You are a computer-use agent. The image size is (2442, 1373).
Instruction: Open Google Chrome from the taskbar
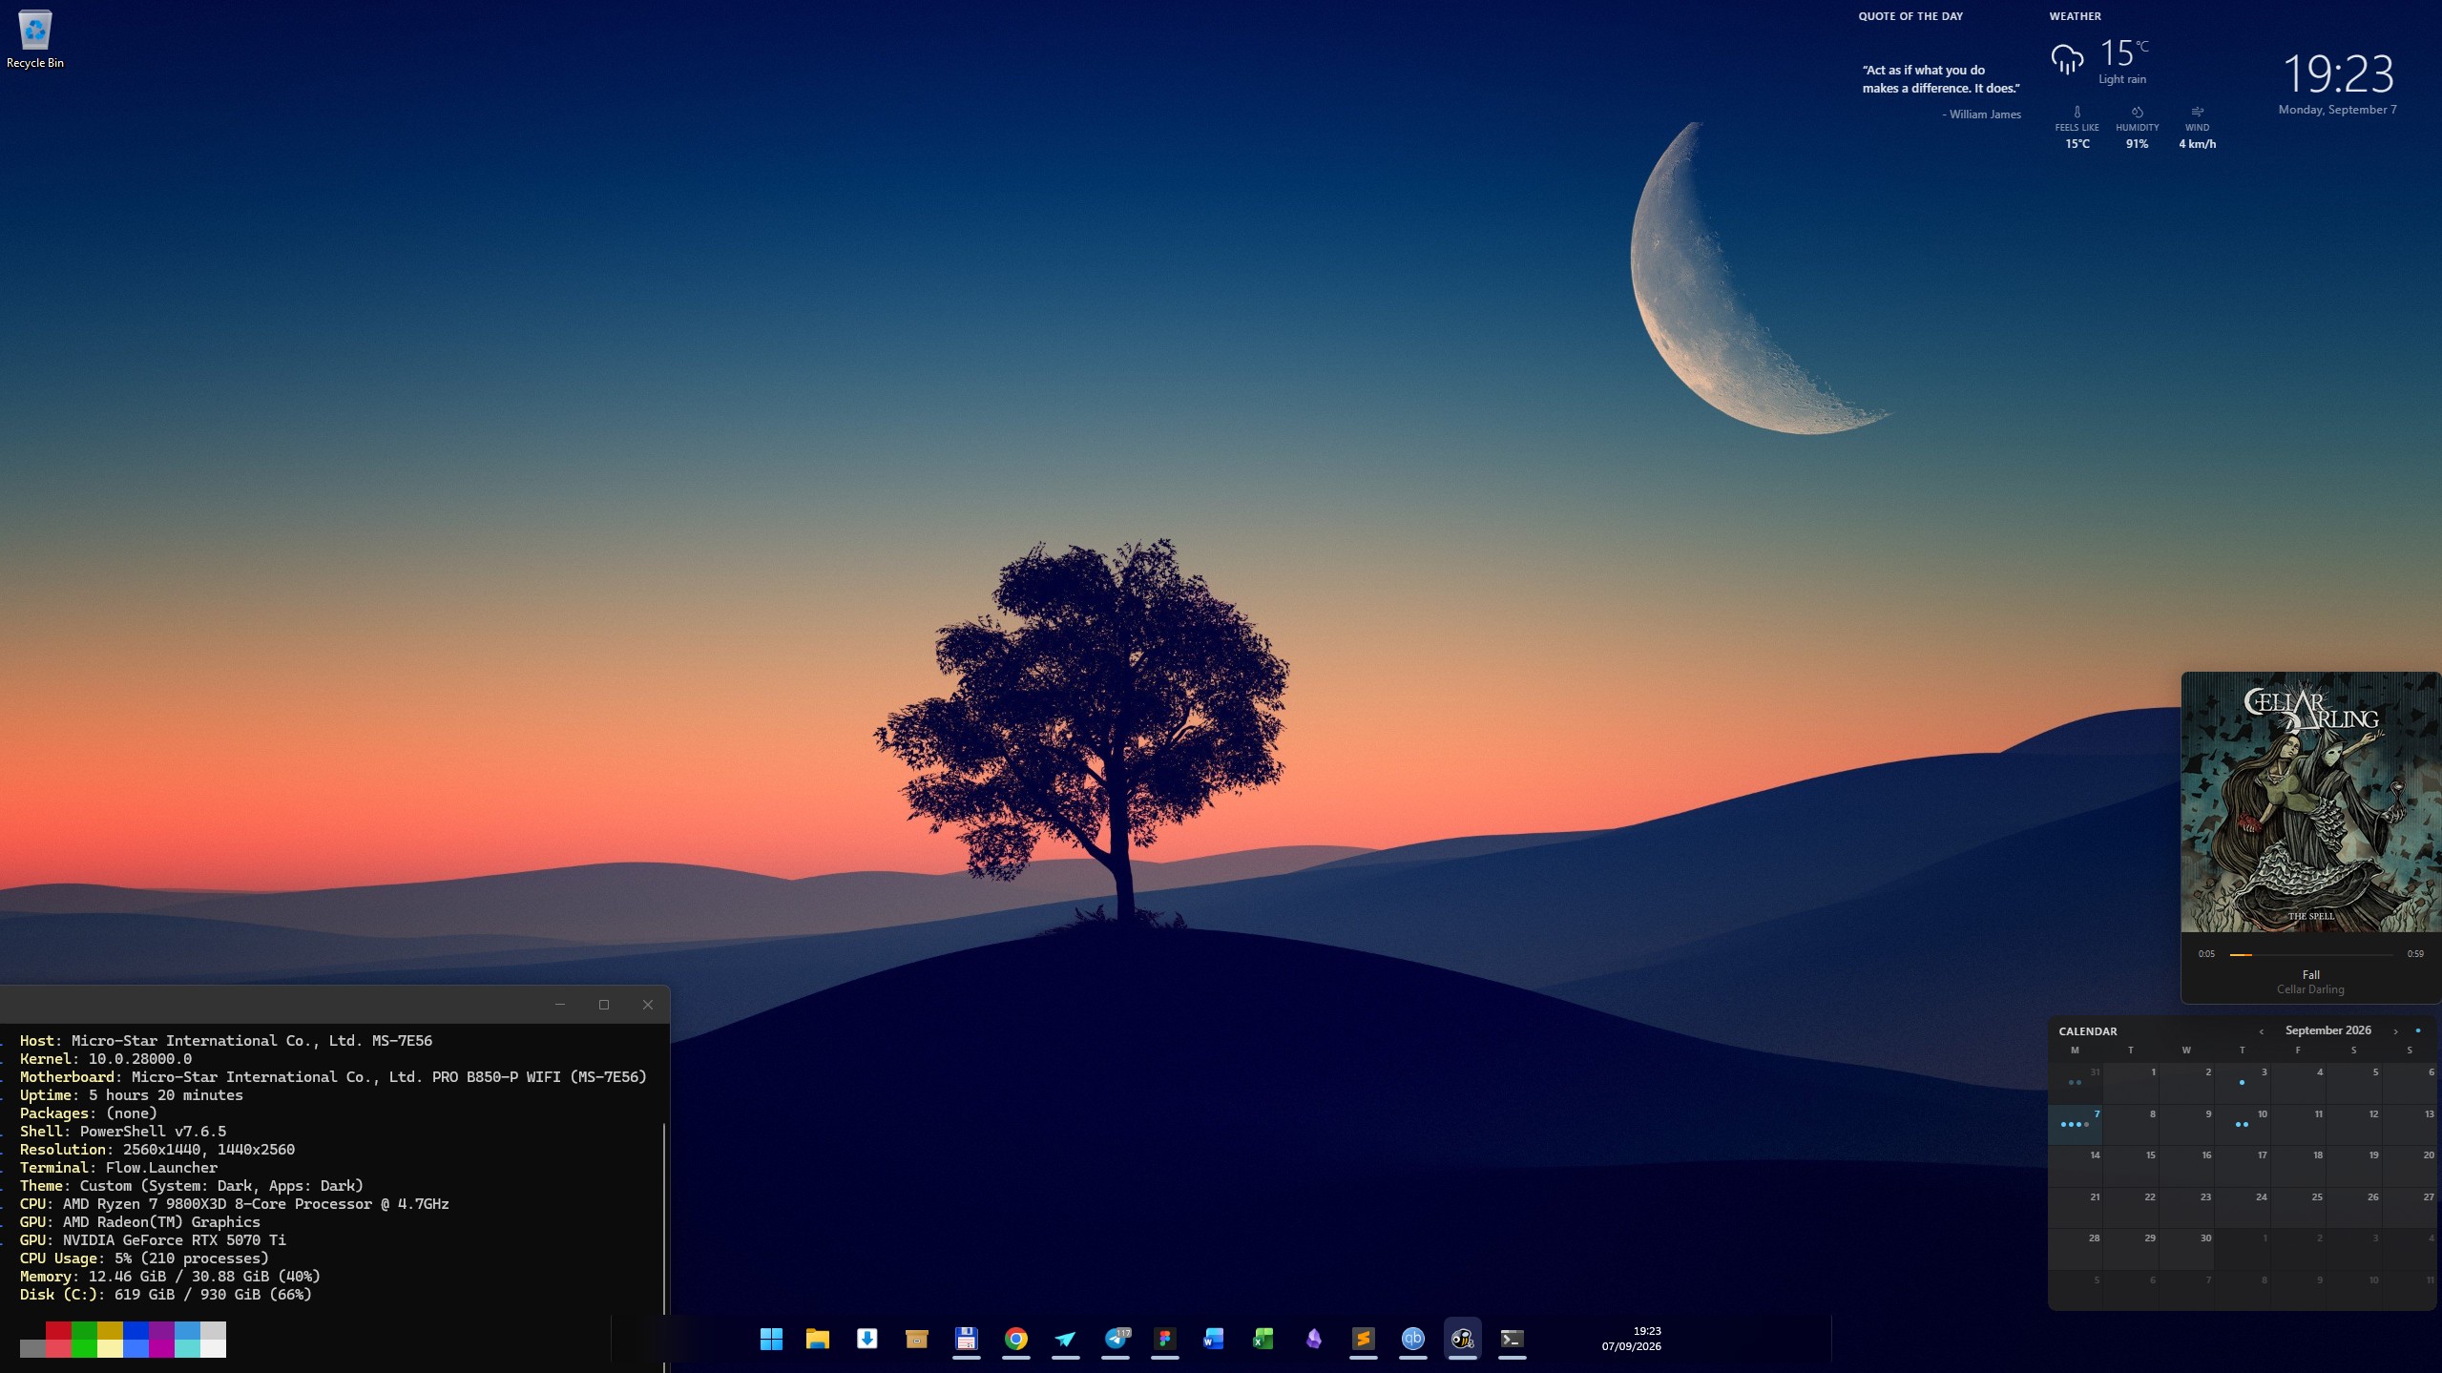(1015, 1339)
